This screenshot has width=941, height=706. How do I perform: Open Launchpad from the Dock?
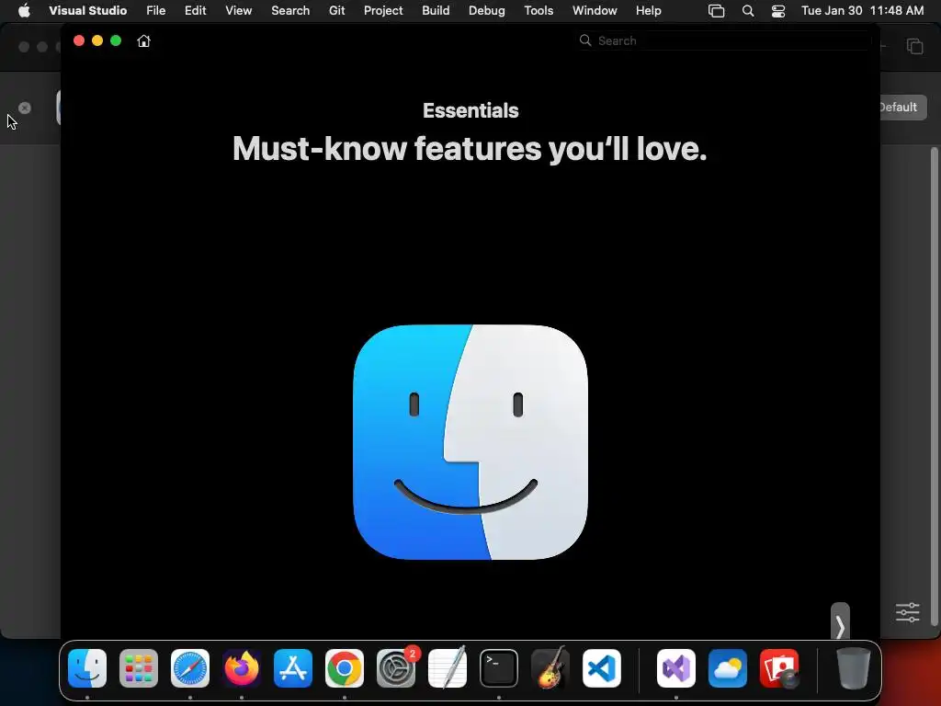(139, 668)
